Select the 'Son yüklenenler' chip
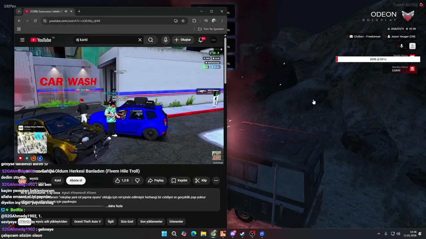 151,221
